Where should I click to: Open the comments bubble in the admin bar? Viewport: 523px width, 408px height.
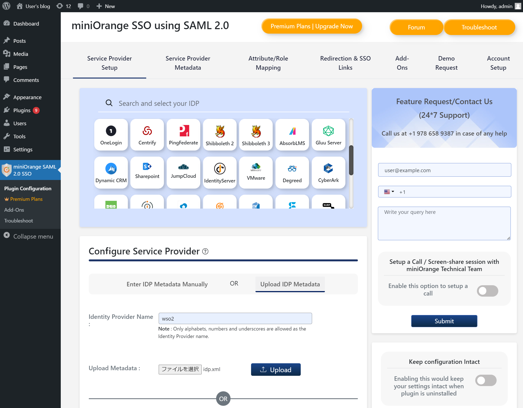click(84, 6)
